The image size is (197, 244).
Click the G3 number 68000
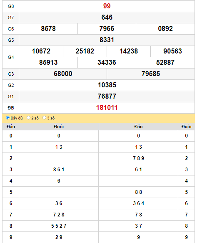coord(63,74)
